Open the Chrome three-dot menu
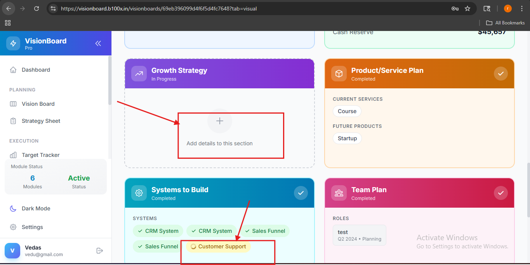 tap(521, 9)
